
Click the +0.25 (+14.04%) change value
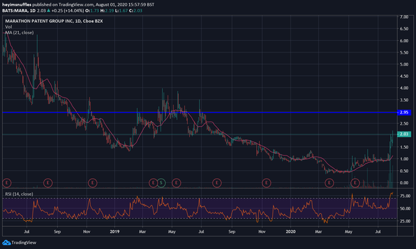68,10
